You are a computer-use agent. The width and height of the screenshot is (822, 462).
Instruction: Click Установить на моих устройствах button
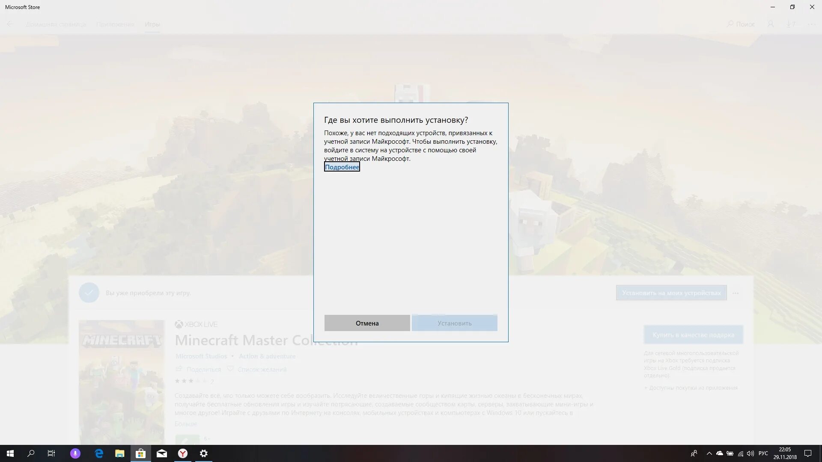tap(671, 293)
